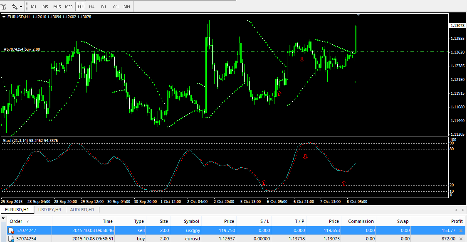Sort the trade list by Order column
Viewport: 467px width, 242px height.
coord(16,221)
